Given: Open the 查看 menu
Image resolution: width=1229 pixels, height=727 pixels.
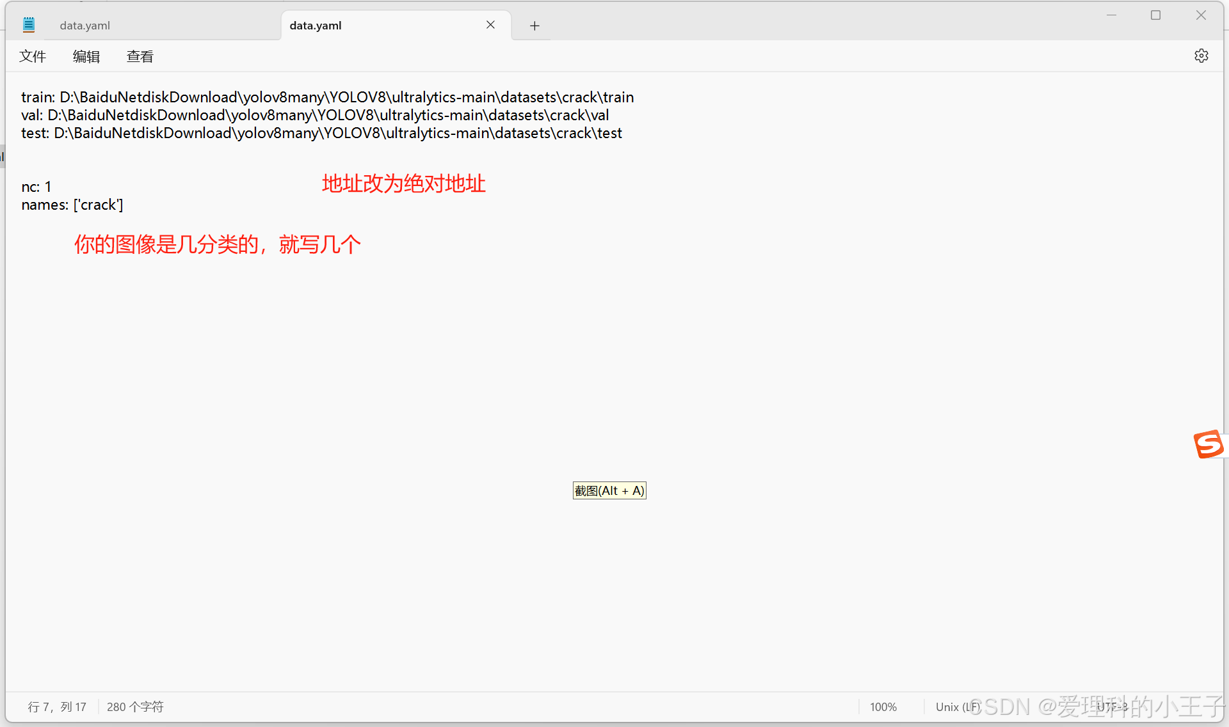Looking at the screenshot, I should pyautogui.click(x=140, y=56).
